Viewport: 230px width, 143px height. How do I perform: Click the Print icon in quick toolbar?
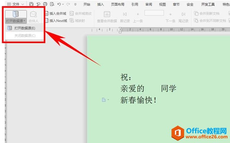[x=45, y=4]
